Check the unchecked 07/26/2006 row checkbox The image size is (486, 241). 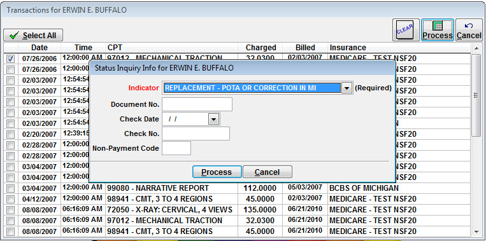point(11,69)
